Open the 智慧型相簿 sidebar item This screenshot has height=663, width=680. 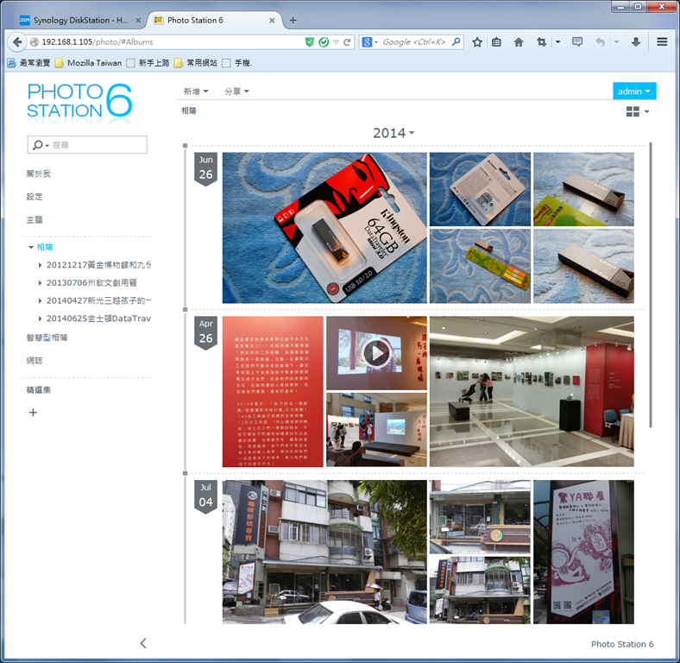(x=47, y=338)
